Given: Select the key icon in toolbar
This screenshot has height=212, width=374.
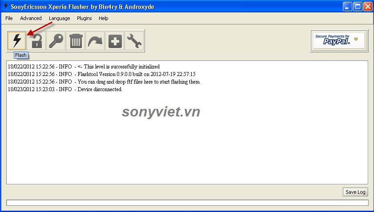Looking at the screenshot, I should [x=56, y=41].
